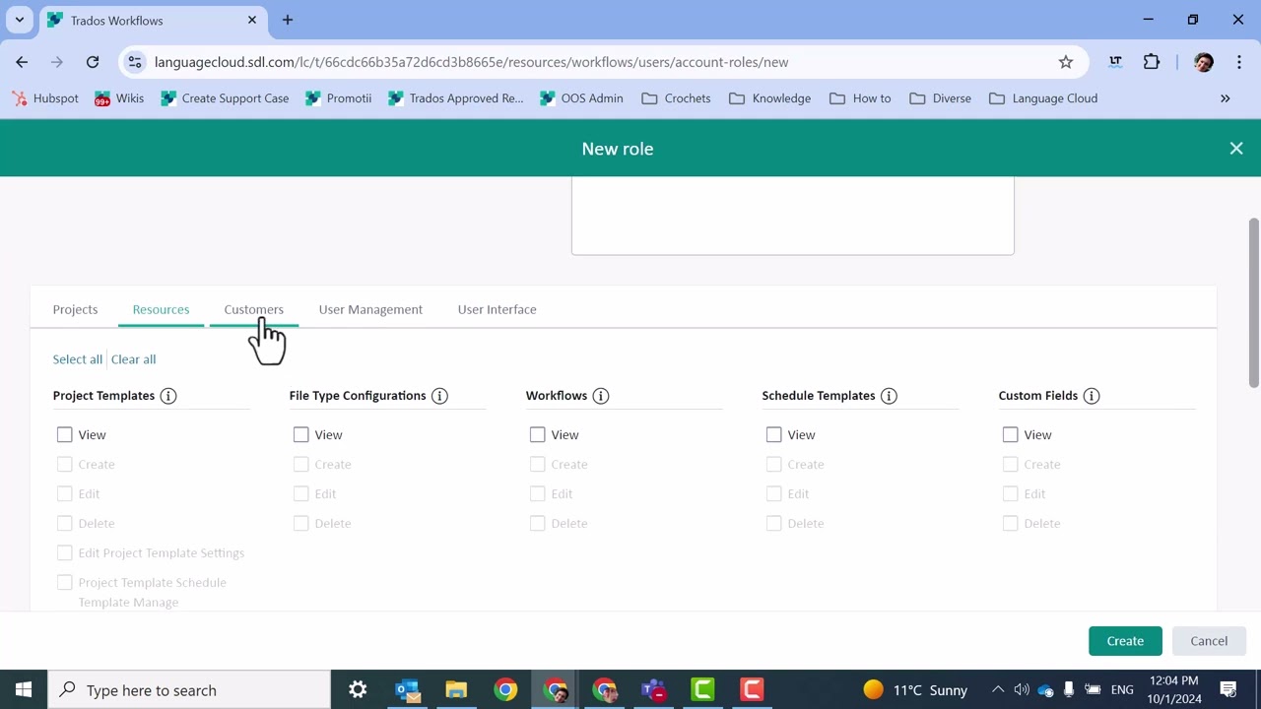Image resolution: width=1261 pixels, height=709 pixels.
Task: Open Chrome profile avatar
Action: coord(1203,62)
